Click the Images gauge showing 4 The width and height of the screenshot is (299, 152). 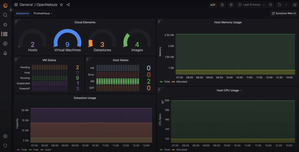point(137,41)
